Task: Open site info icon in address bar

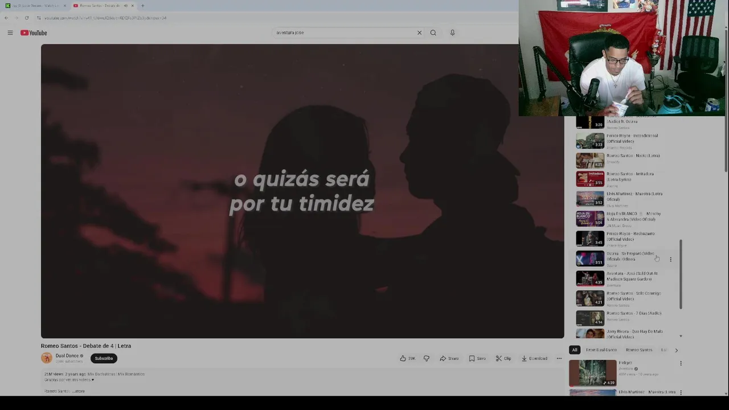Action: pos(39,18)
